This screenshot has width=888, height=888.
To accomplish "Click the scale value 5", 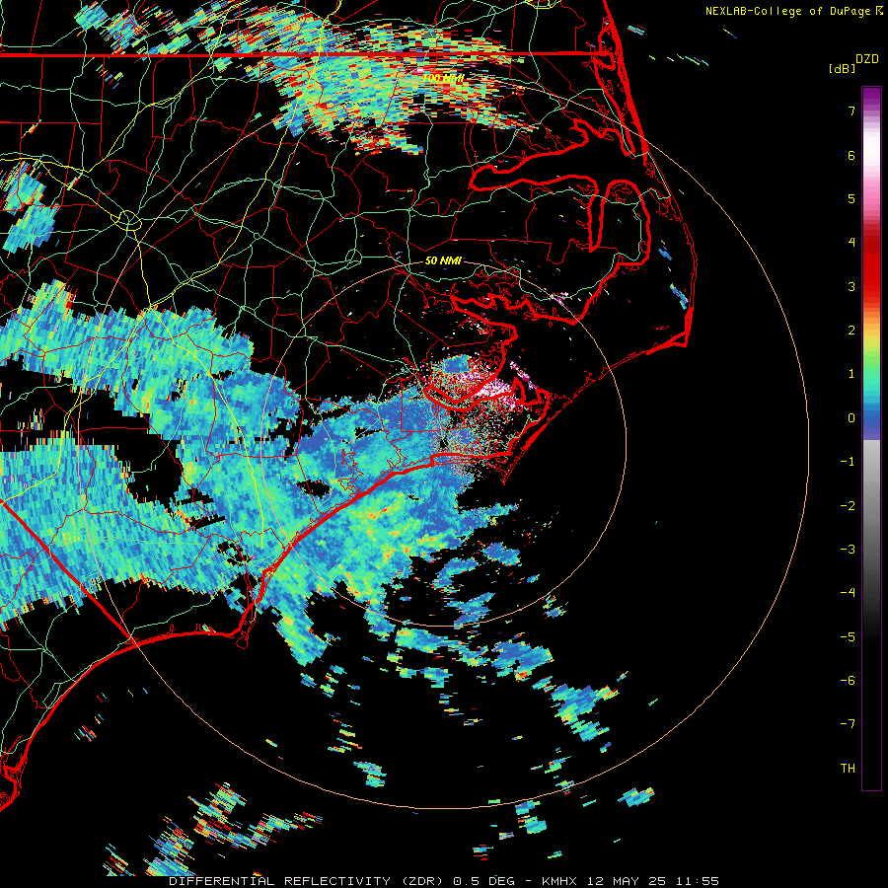I will [851, 198].
